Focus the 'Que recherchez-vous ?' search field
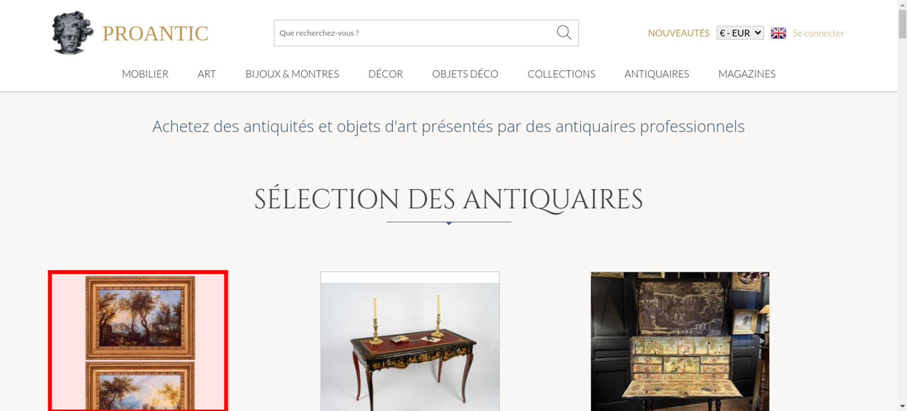Screen dimensions: 907x411 pyautogui.click(x=426, y=33)
